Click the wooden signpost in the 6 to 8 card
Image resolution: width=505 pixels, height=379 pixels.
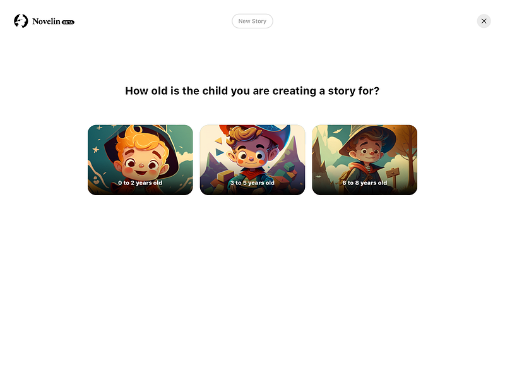click(393, 177)
